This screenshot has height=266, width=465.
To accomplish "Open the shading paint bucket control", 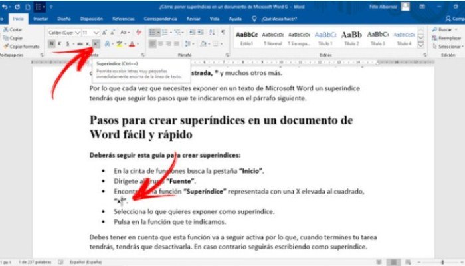I will [x=203, y=44].
